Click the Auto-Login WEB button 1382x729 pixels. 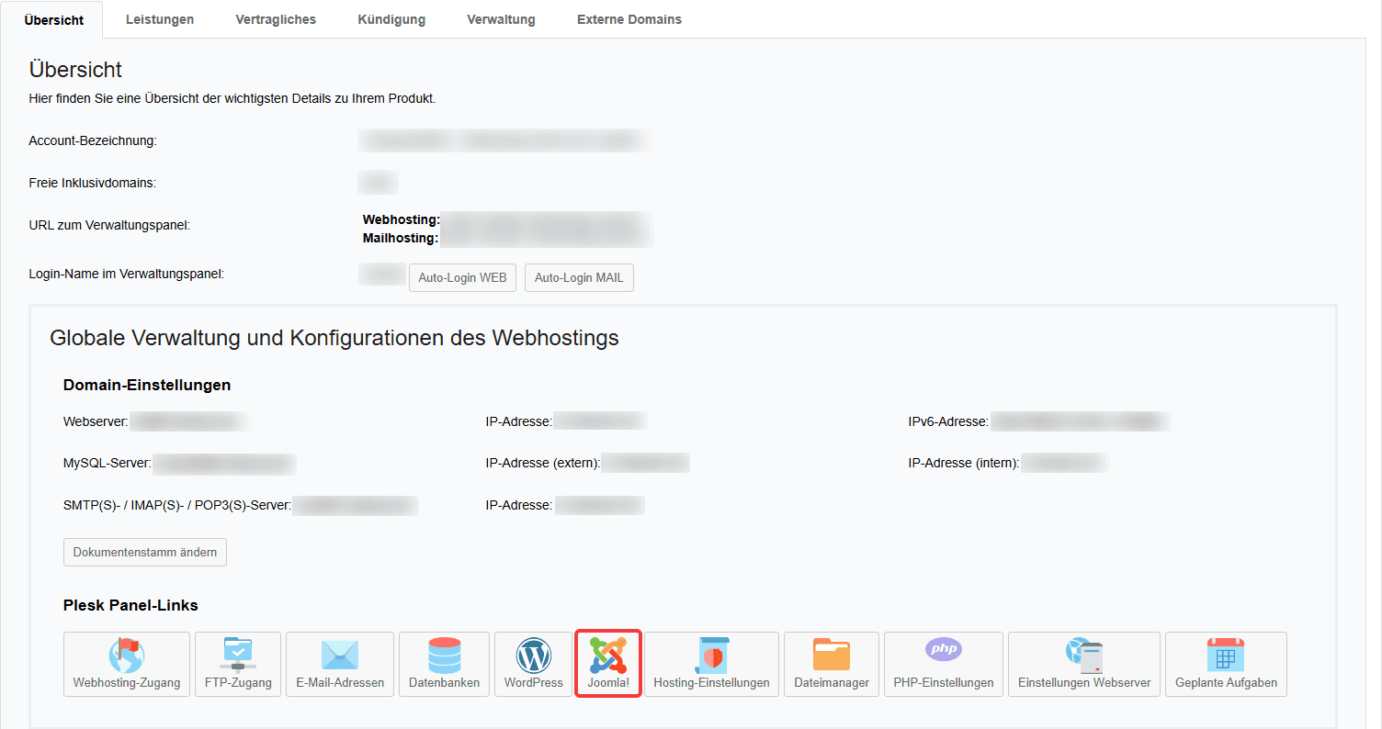click(462, 277)
